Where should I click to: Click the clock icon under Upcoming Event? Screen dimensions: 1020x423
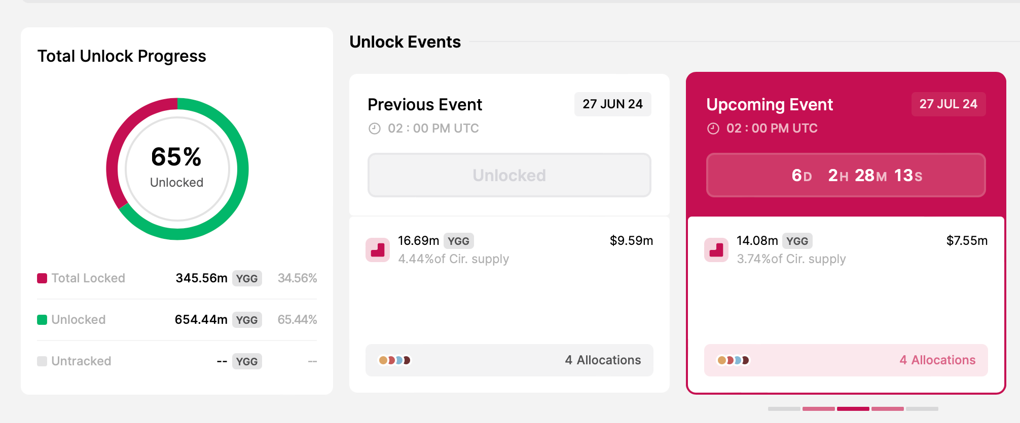point(713,129)
